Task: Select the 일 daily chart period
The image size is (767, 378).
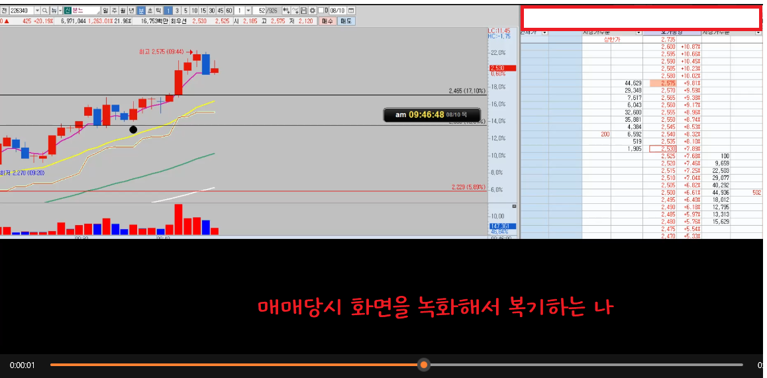Action: 106,11
